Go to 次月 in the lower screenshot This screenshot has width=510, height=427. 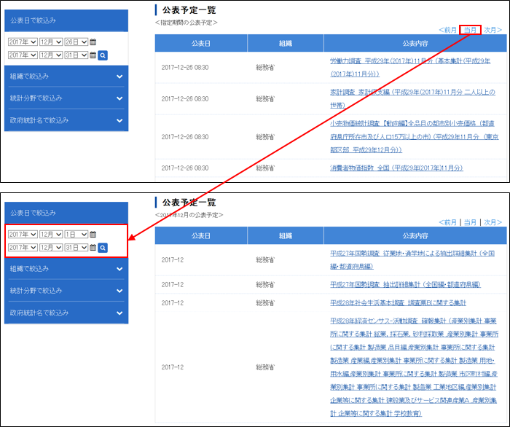pos(493,222)
